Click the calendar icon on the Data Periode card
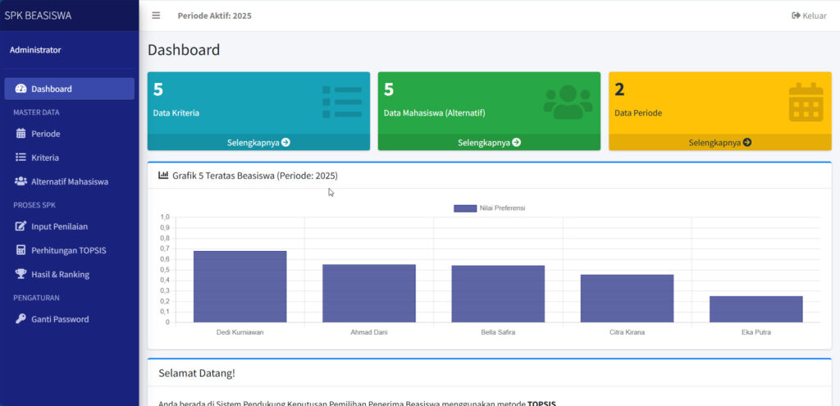This screenshot has width=840, height=406. point(806,103)
